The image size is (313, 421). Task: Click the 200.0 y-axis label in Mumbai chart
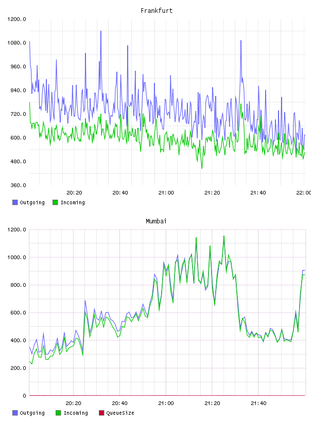point(18,368)
